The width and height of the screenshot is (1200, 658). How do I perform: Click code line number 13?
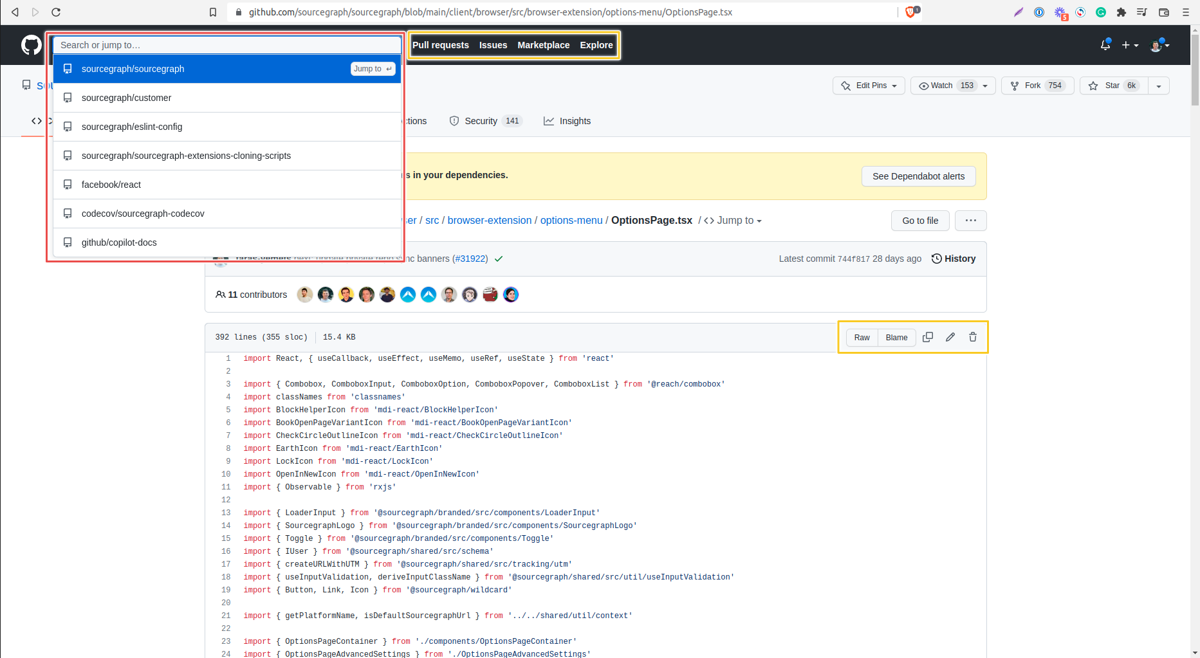pyautogui.click(x=226, y=513)
